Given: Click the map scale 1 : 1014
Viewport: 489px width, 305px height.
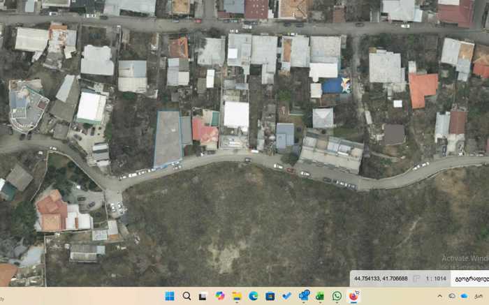Looking at the screenshot, I should [435, 278].
